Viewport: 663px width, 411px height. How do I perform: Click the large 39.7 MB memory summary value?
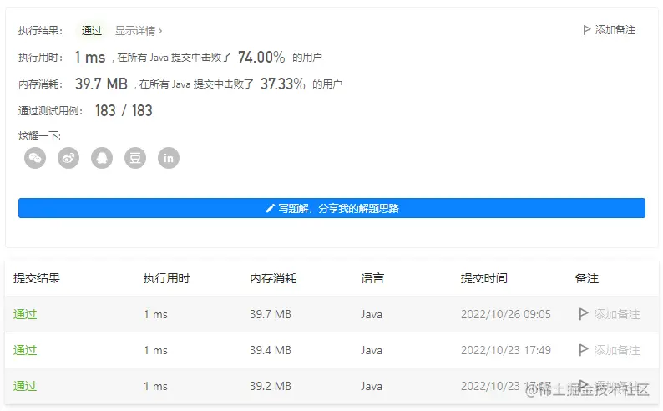pyautogui.click(x=102, y=84)
